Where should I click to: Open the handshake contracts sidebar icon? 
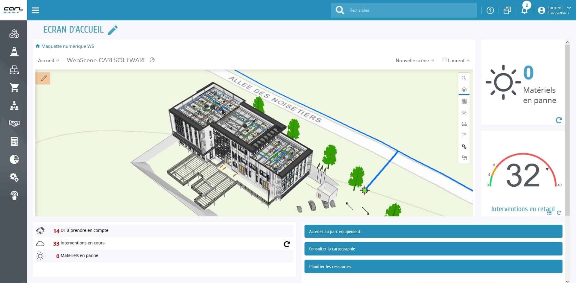pos(14,123)
